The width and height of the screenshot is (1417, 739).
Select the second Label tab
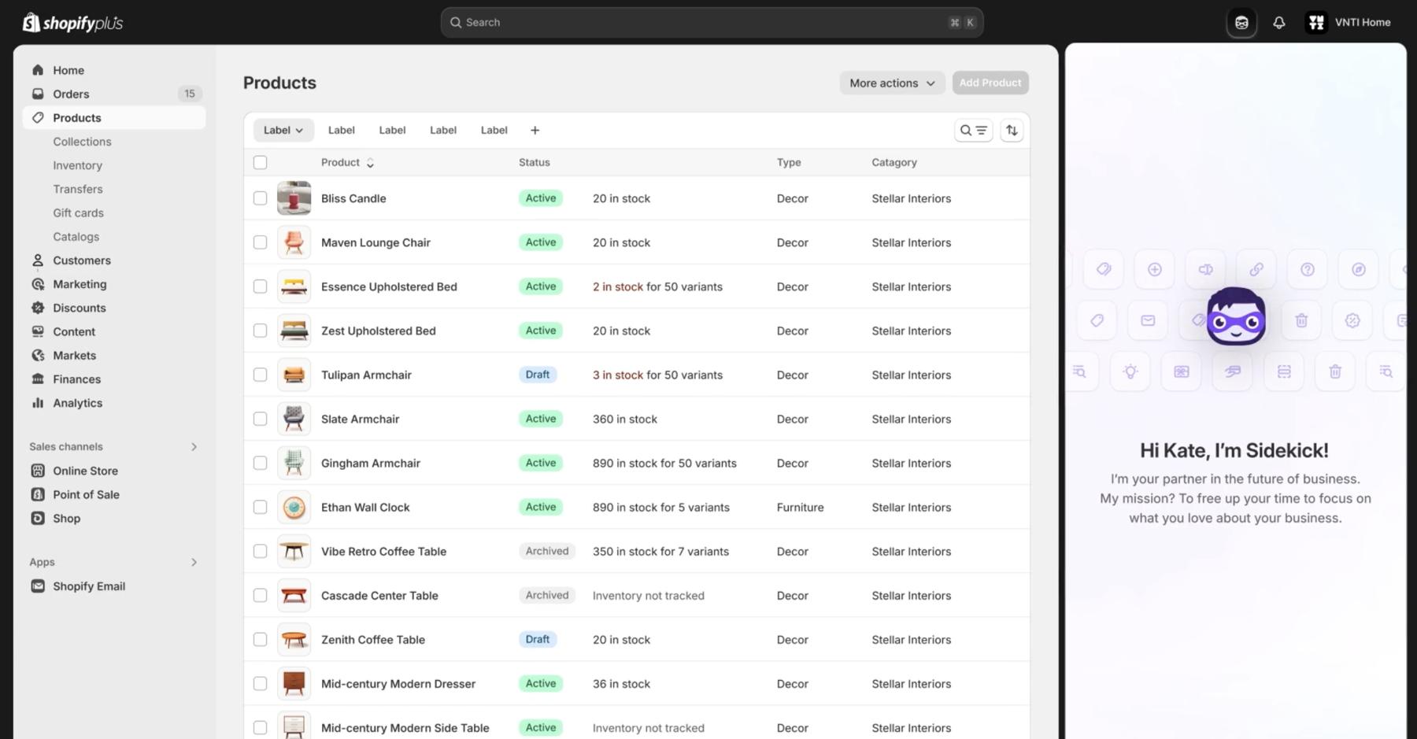(341, 131)
